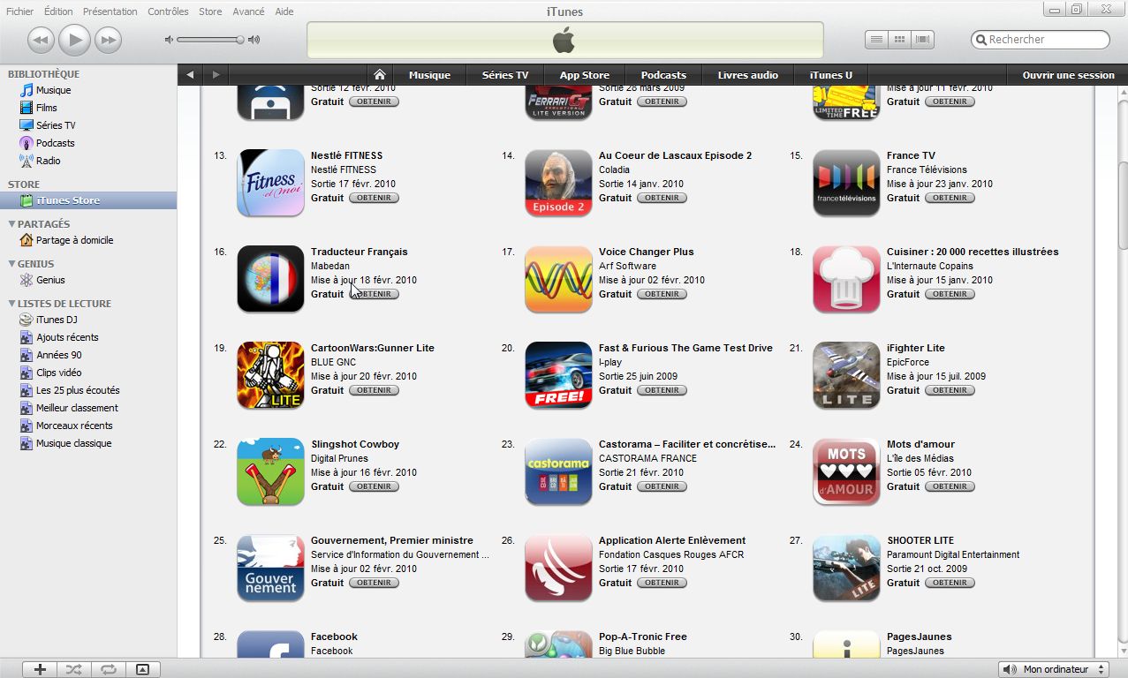Open the Castorama app icon
1128x678 pixels.
558,471
